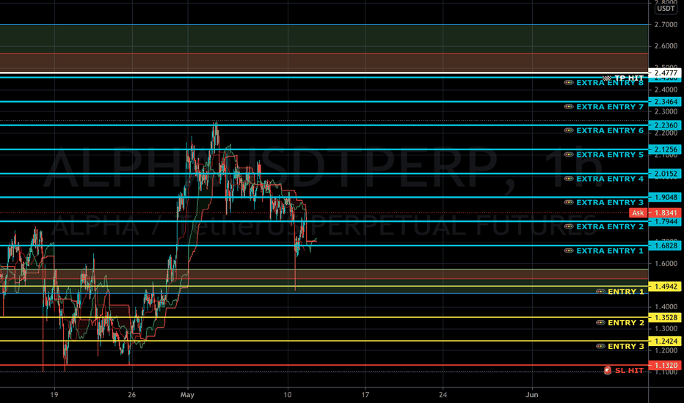The height and width of the screenshot is (403, 684).
Task: Select the EXTRA ENTRY 6 label
Action: pos(610,130)
